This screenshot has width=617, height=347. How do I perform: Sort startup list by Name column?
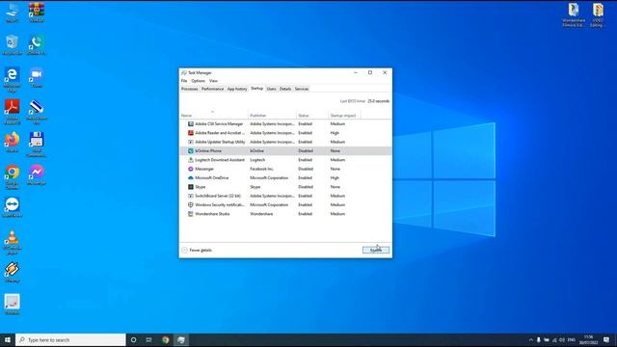(x=214, y=116)
